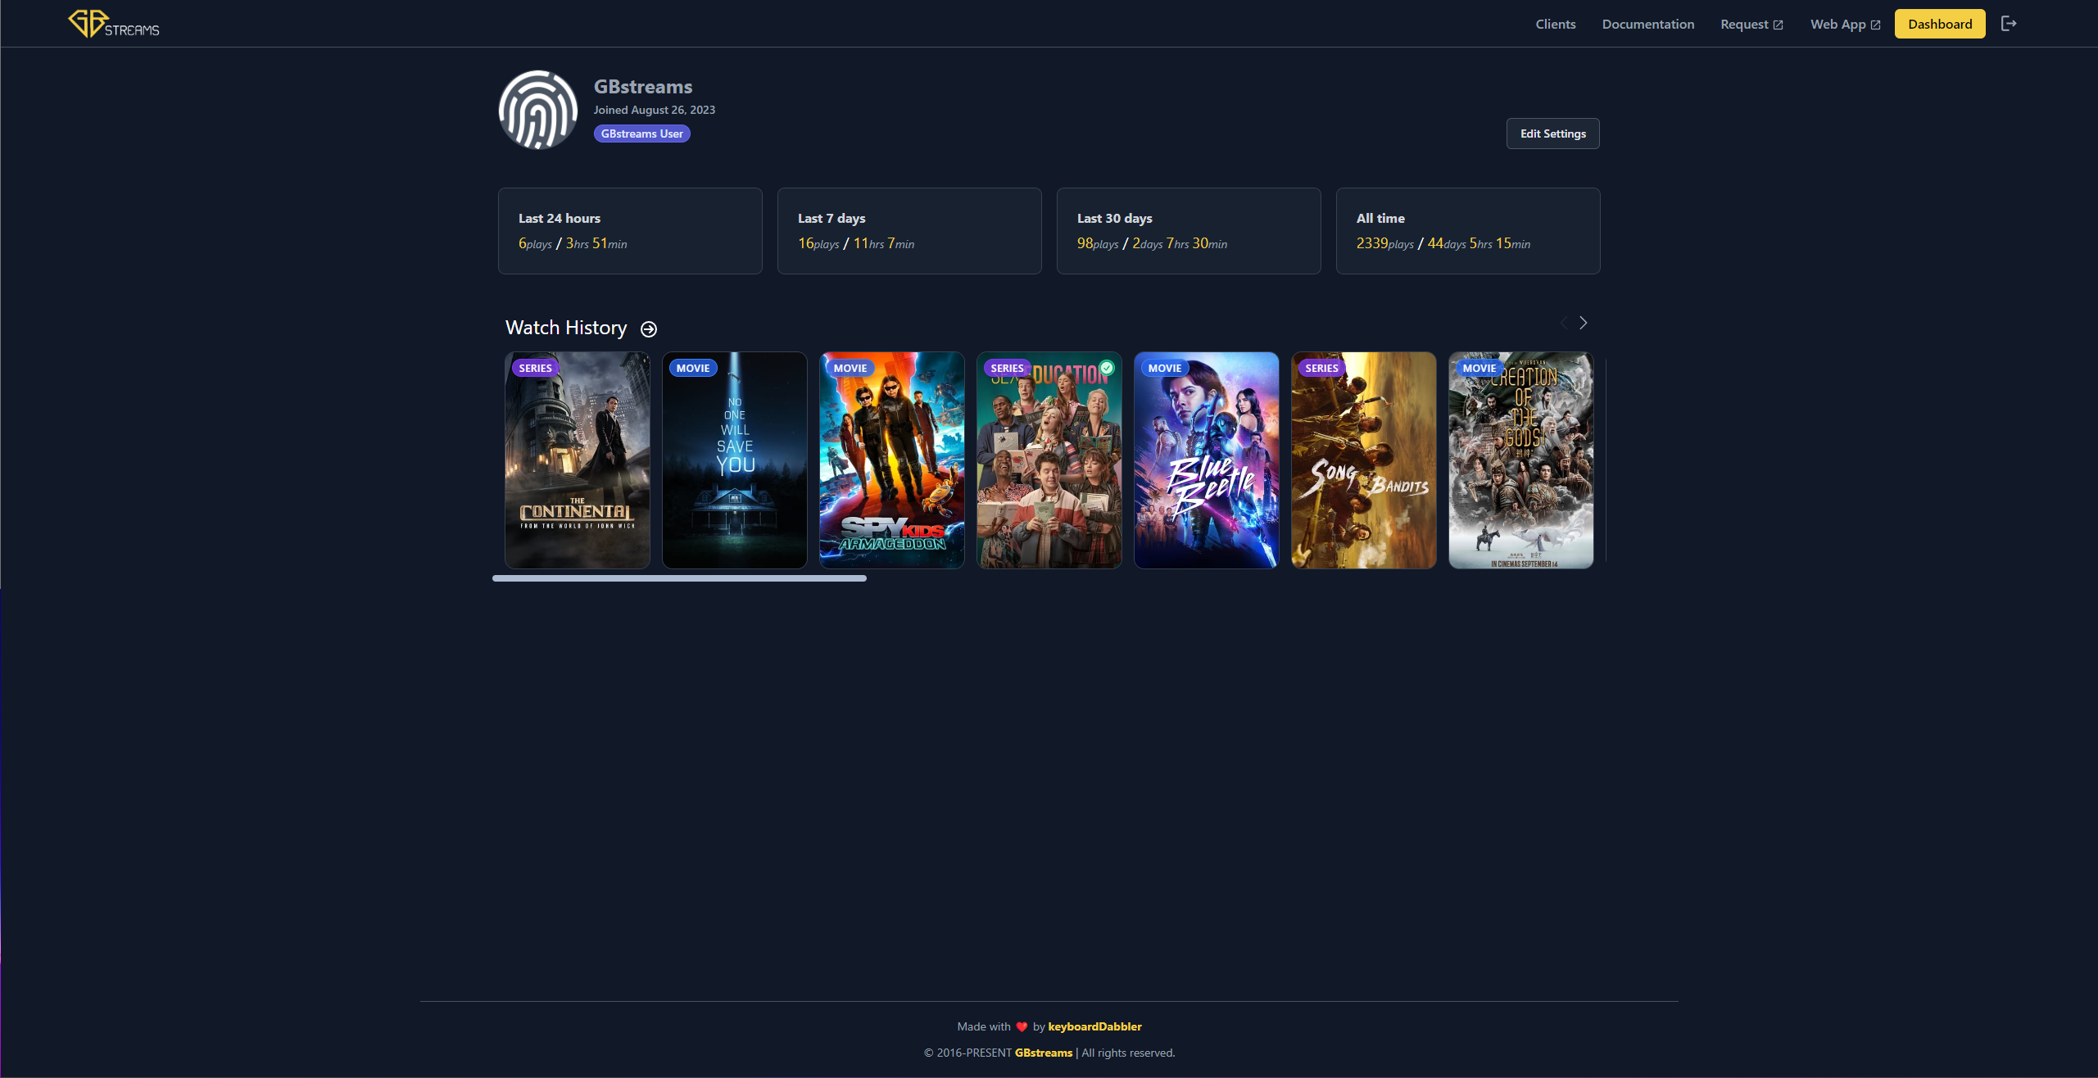
Task: Open Sex Education poster
Action: [x=1049, y=460]
